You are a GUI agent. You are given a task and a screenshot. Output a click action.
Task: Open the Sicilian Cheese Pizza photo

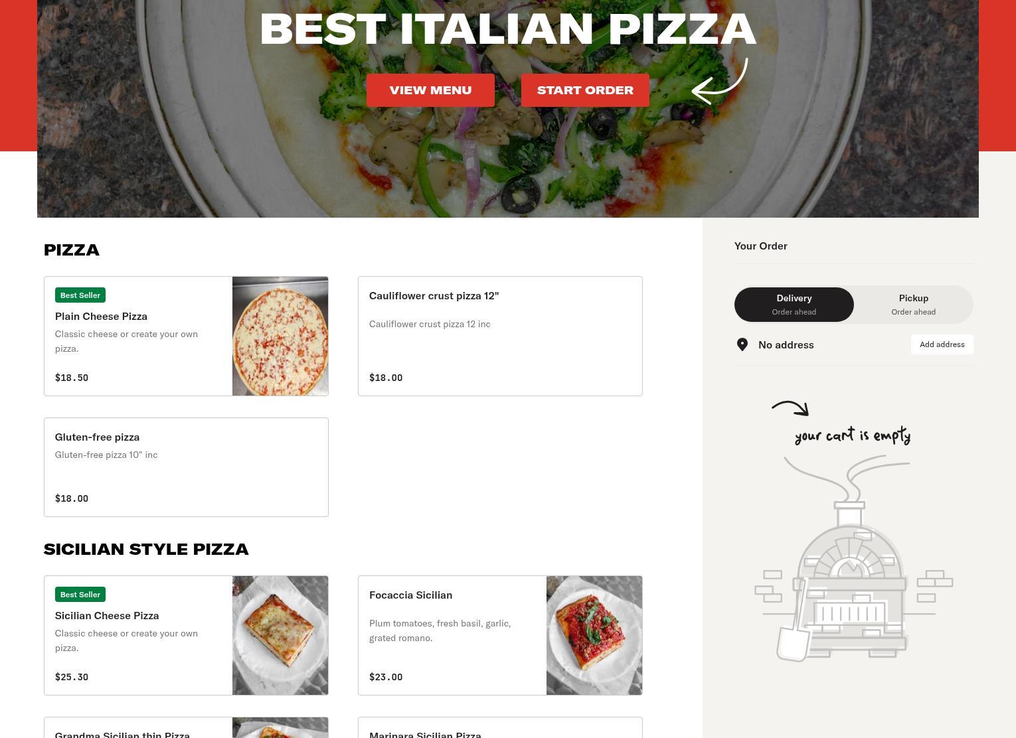tap(280, 636)
